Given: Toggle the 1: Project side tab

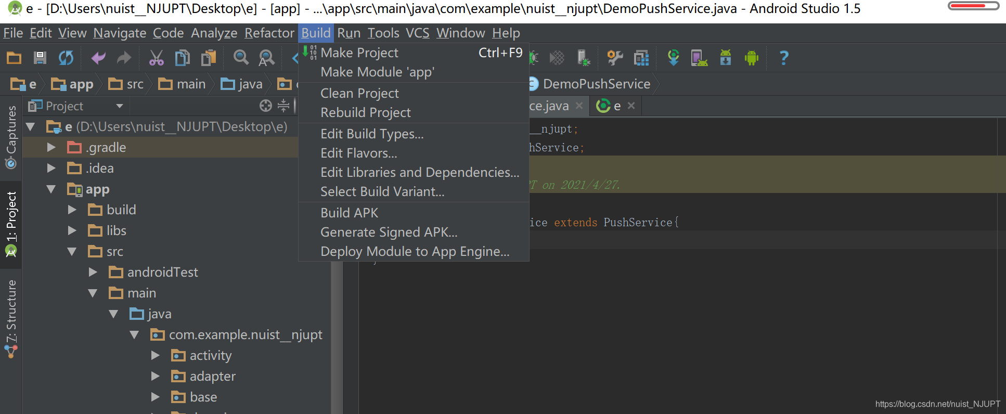Looking at the screenshot, I should pos(11,224).
